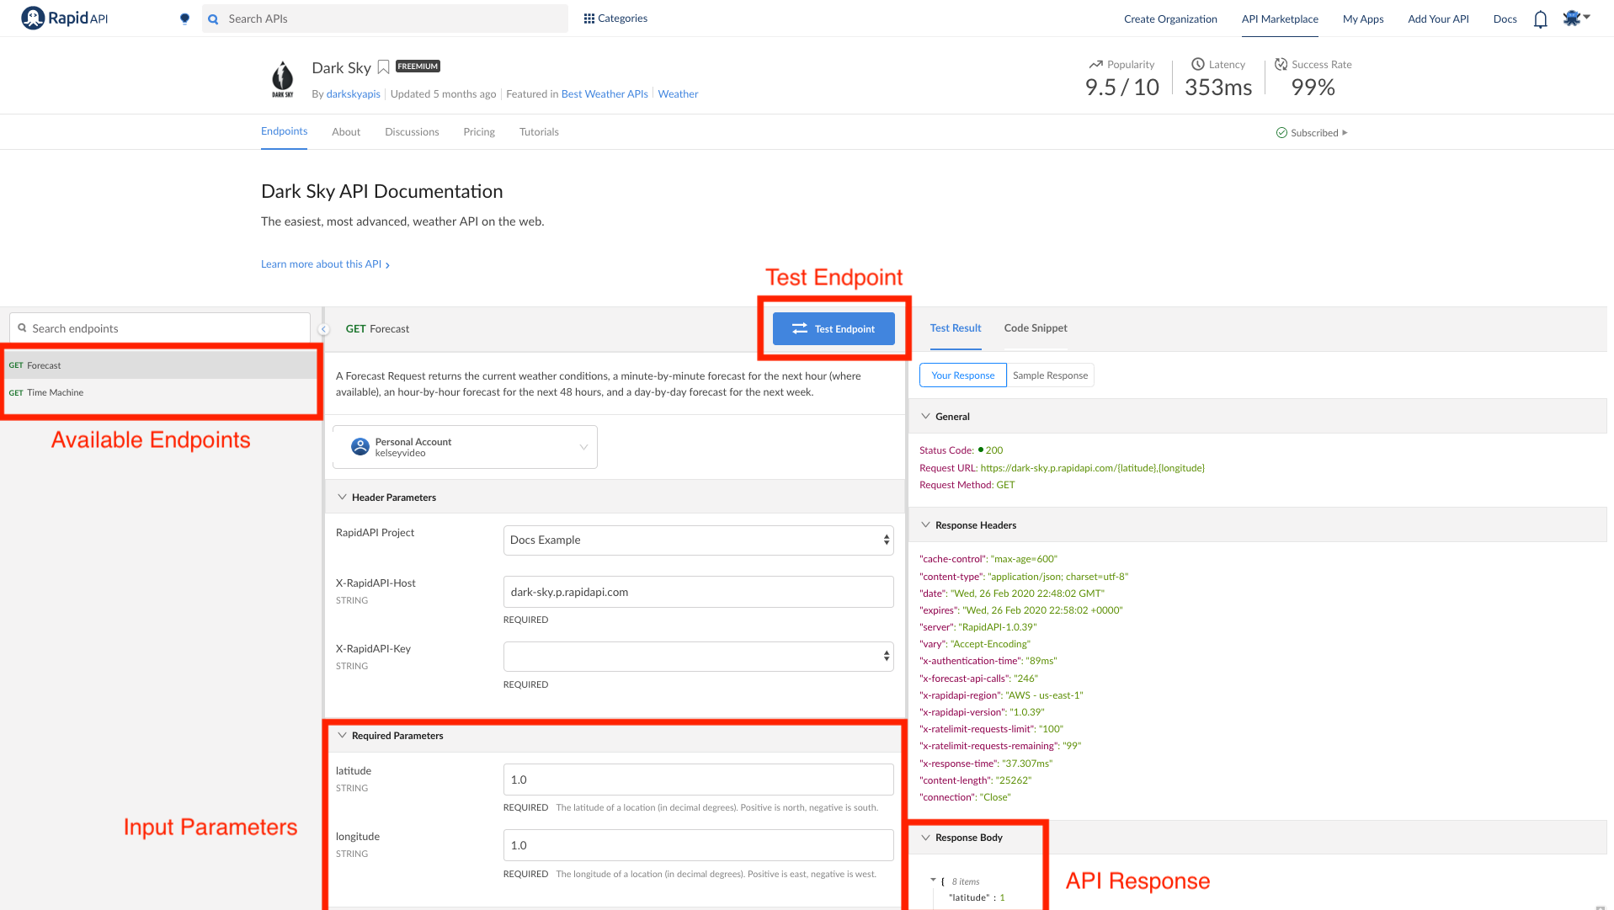Select the Test Result tab
Image resolution: width=1614 pixels, height=910 pixels.
(956, 328)
